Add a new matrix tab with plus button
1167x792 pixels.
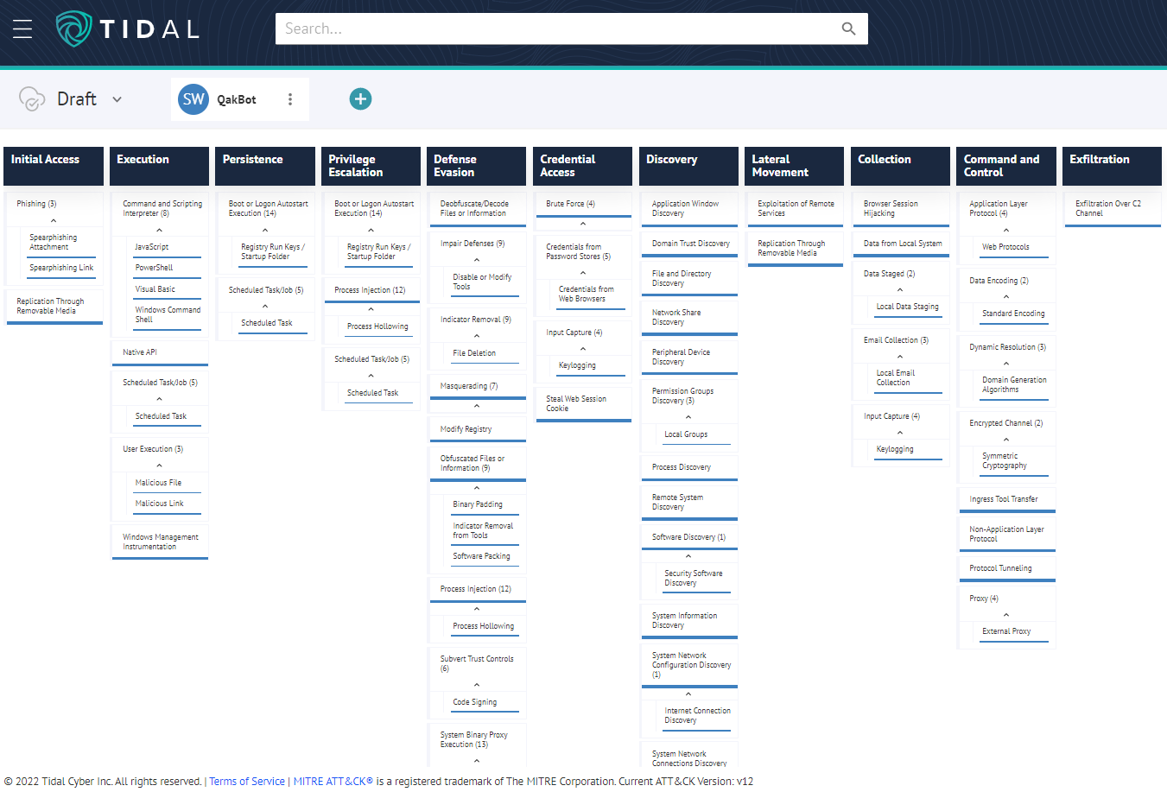(x=360, y=98)
